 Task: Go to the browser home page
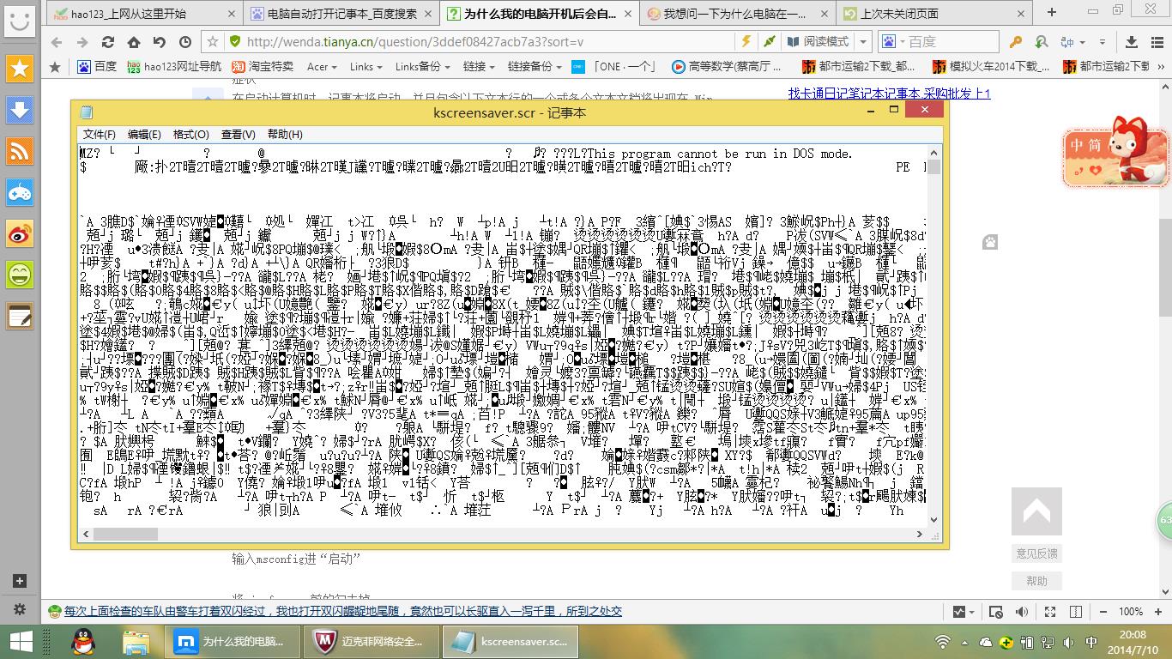click(x=134, y=41)
